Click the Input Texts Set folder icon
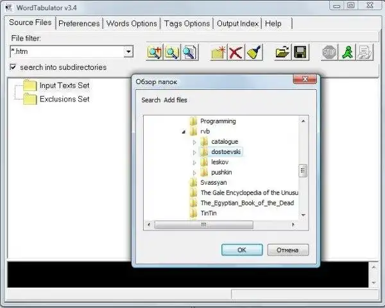Viewport: 385px width, 308px height. click(x=30, y=85)
